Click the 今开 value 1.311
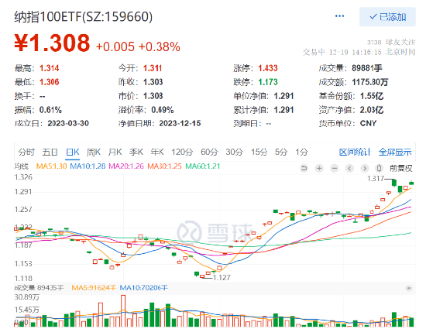Viewport: 426px width, 329px height. [153, 68]
